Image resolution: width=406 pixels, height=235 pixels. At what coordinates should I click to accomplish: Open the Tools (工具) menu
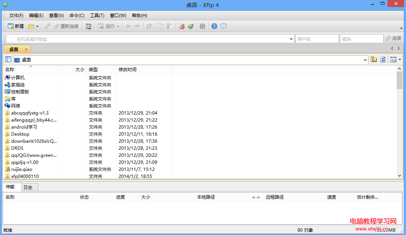[x=97, y=16]
